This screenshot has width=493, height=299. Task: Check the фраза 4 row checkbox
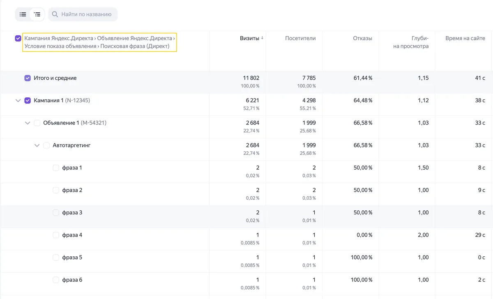(56, 235)
